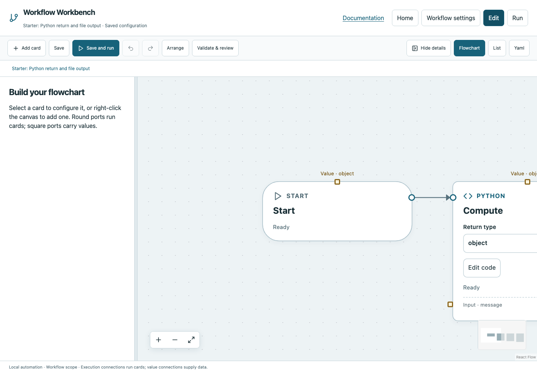This screenshot has height=373, width=537.
Task: Click the square Input message port
Action: [450, 304]
